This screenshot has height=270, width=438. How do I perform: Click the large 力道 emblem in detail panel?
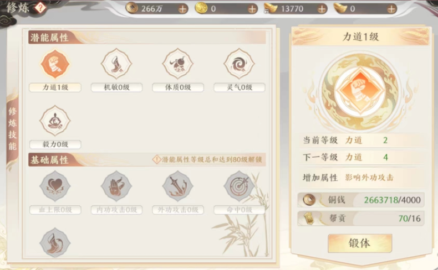(x=360, y=92)
